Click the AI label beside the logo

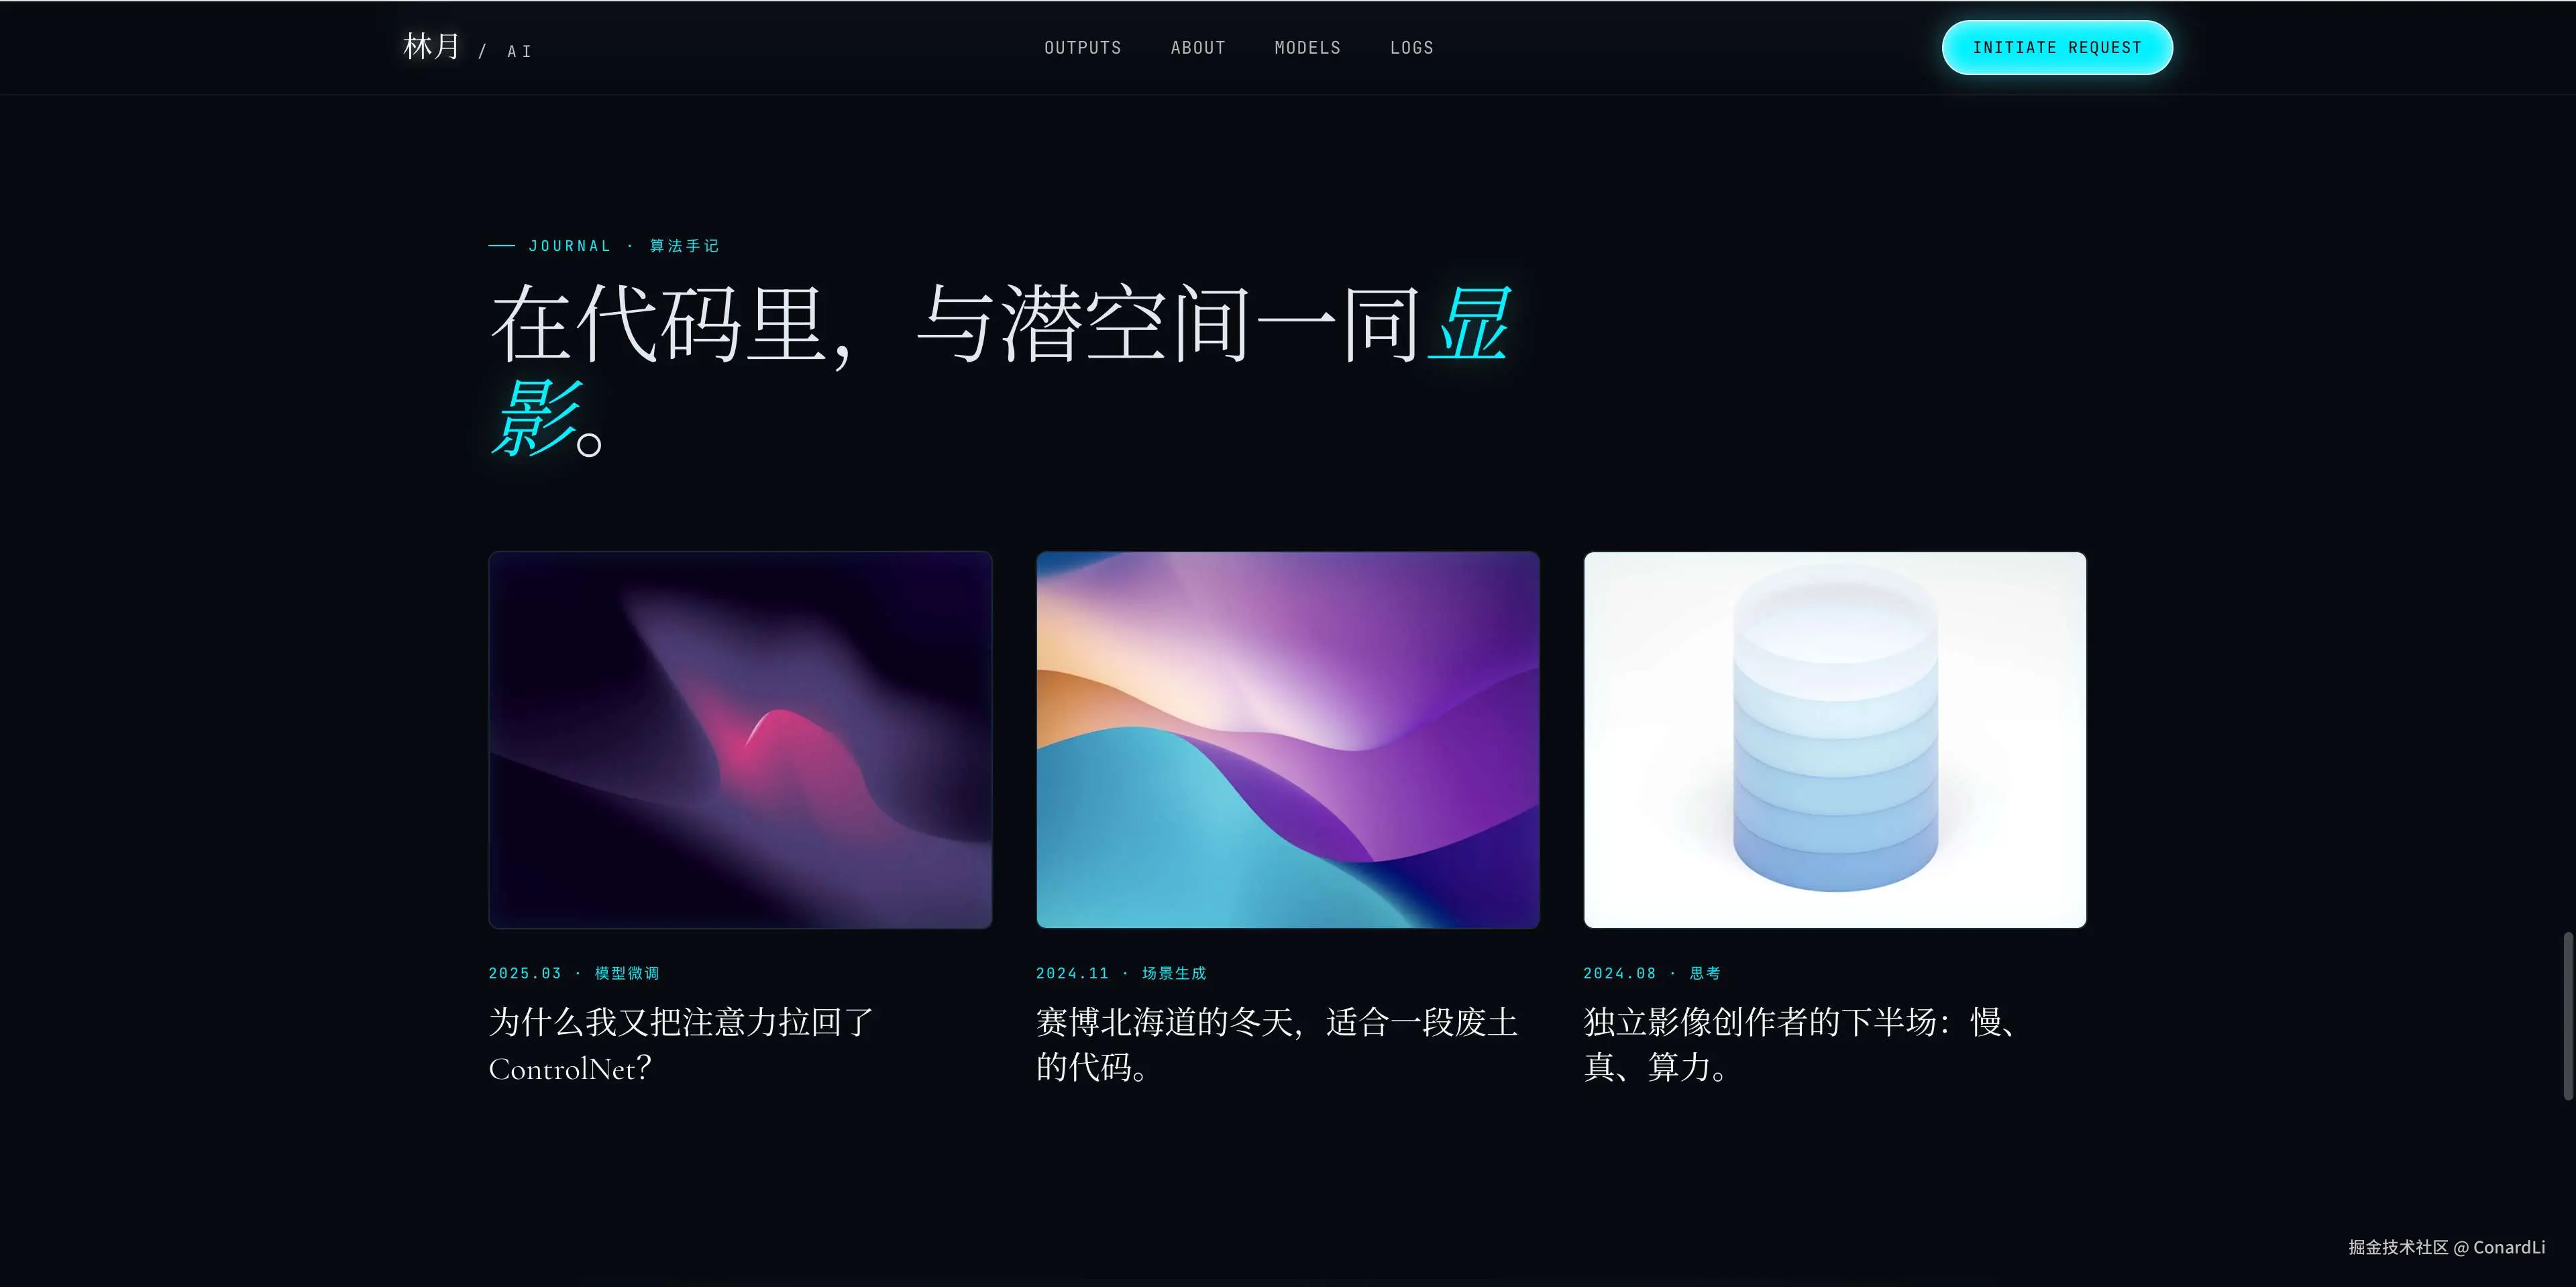tap(519, 51)
